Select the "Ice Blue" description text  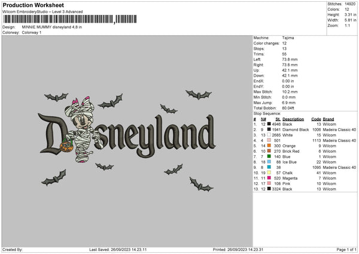[x=290, y=162]
